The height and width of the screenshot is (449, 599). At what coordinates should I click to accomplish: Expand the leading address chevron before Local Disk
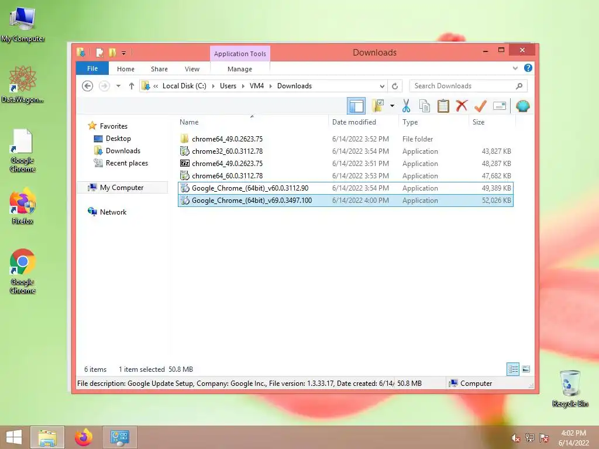tap(156, 86)
